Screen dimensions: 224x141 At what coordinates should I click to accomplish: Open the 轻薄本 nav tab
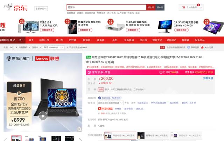(x=86, y=40)
